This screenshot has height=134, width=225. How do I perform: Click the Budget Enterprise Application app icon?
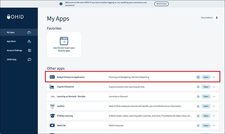click(x=52, y=77)
